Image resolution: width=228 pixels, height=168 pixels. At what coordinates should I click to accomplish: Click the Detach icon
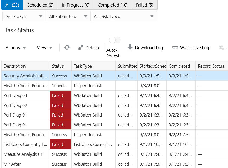tap(81, 47)
